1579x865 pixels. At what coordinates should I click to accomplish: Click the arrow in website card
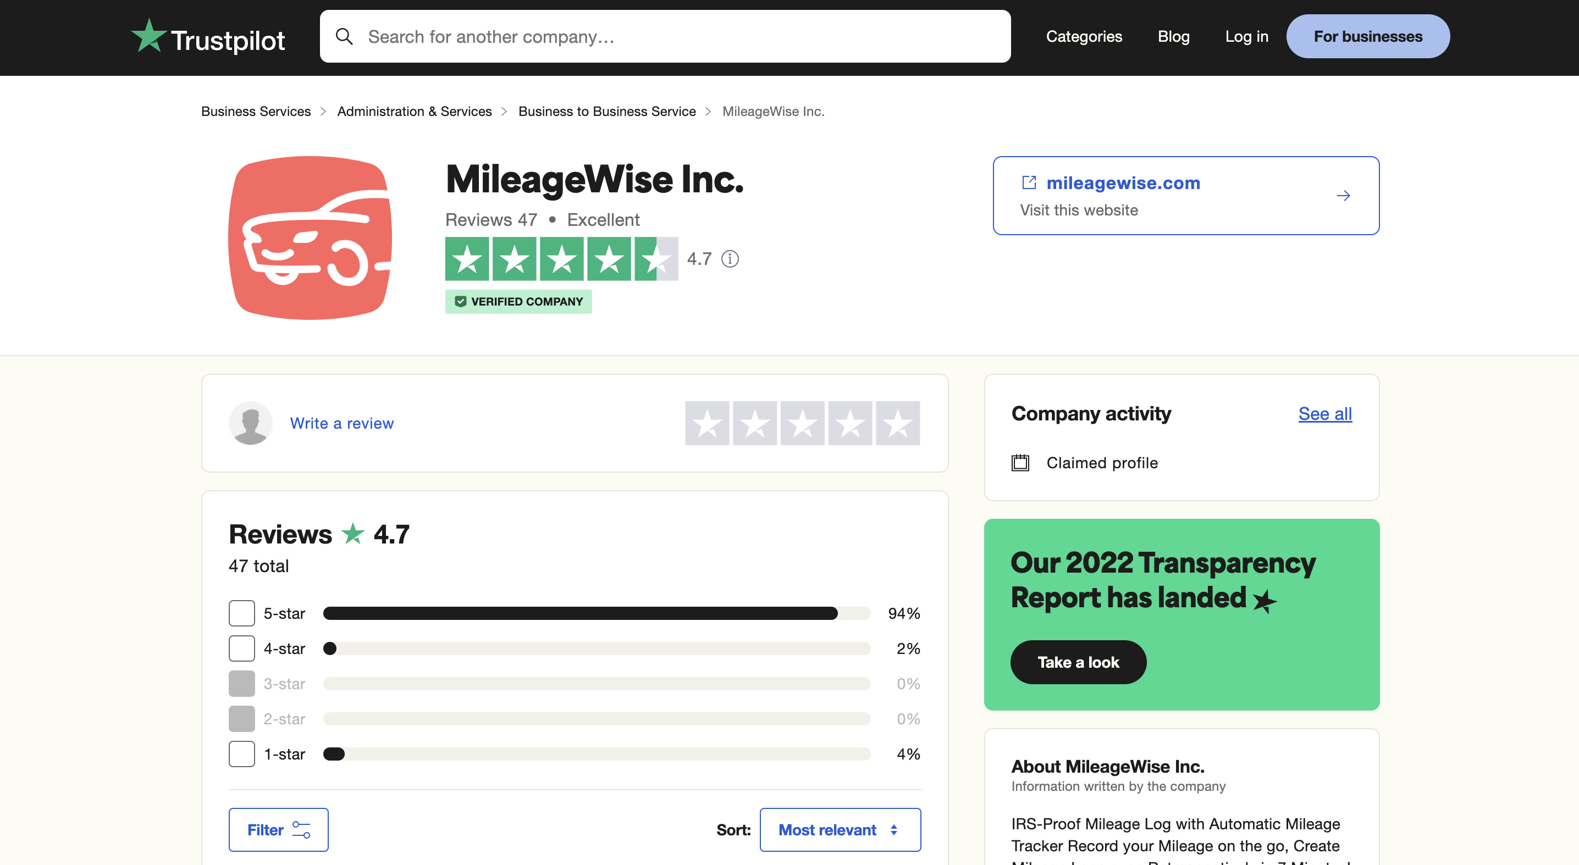(x=1343, y=196)
